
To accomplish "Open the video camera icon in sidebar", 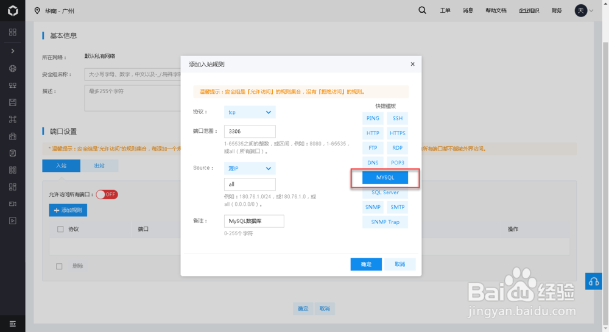I will (x=13, y=203).
